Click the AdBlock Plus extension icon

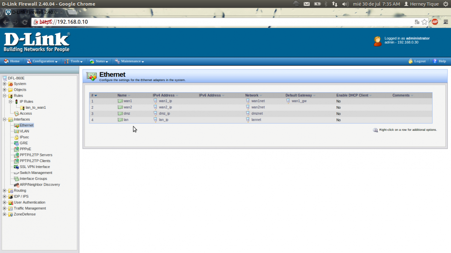point(435,22)
